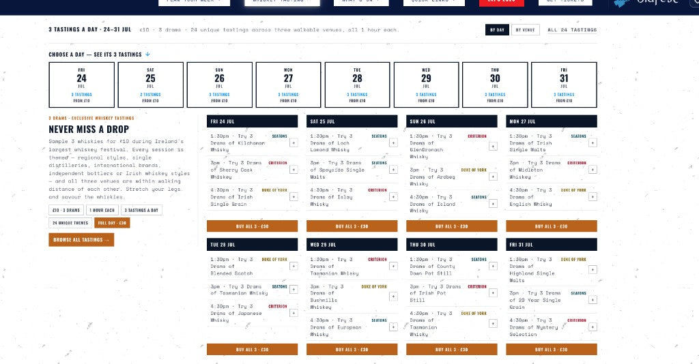Add 3pm Irish Pot Still tasting plus icon
The image size is (699, 364).
click(x=493, y=293)
